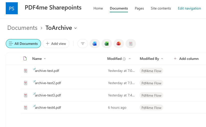Open the PDF4me Sharepoints site title
Screen dimensions: 206x127
pyautogui.click(x=53, y=8)
